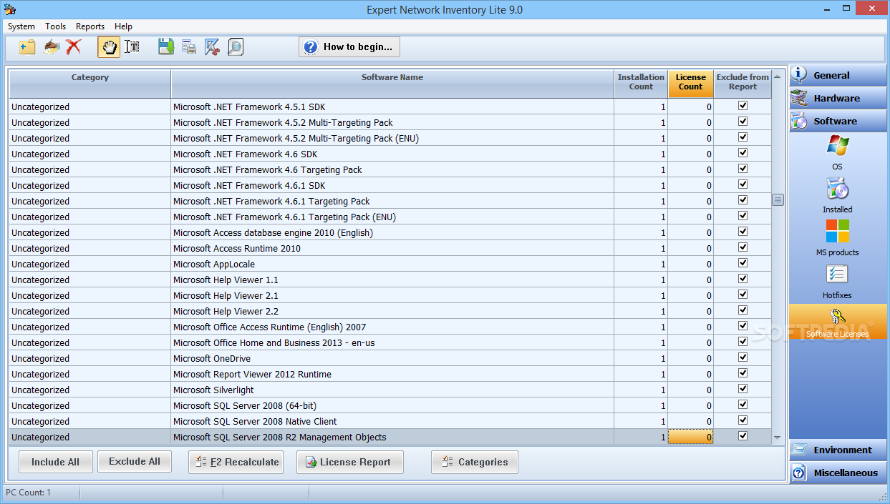Click the Include All button
890x504 pixels.
coord(56,462)
